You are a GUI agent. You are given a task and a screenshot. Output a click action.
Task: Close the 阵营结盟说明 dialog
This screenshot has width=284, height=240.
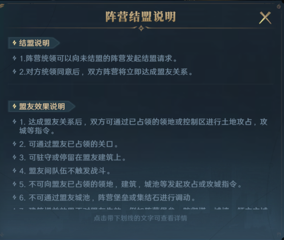coord(265,17)
